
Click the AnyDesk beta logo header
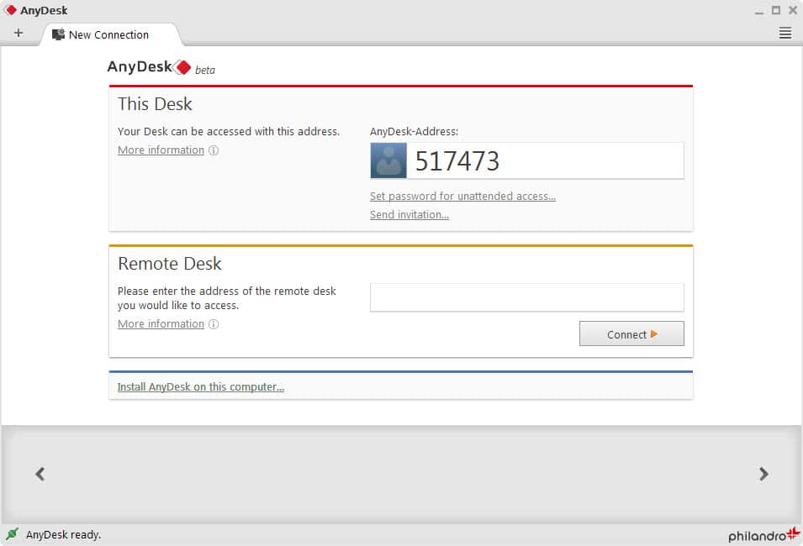pyautogui.click(x=161, y=68)
